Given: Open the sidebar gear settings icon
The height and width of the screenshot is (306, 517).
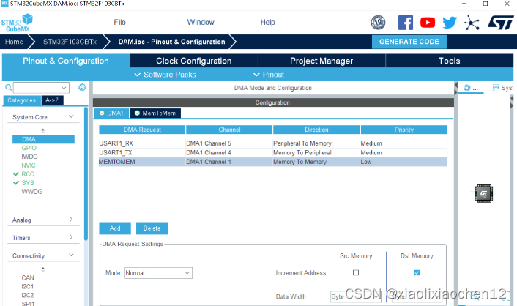Looking at the screenshot, I should [82, 87].
